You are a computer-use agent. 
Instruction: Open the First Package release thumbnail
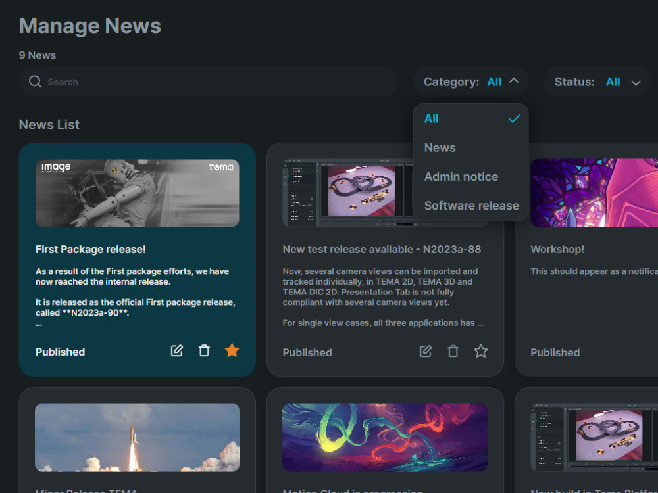tap(138, 193)
